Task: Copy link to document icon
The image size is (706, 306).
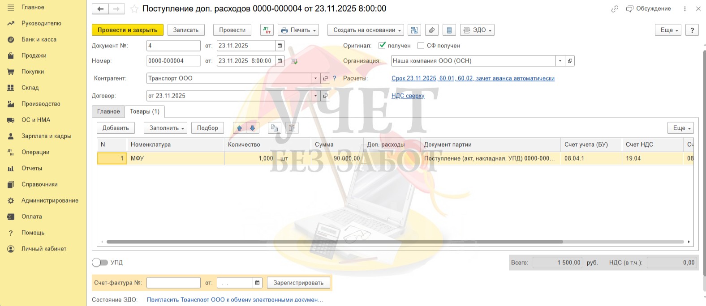Action: coord(615,9)
